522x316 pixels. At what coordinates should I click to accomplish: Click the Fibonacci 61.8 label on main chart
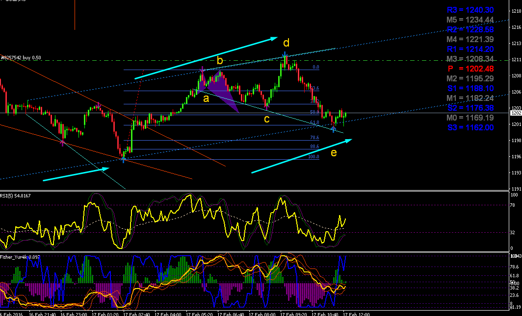pyautogui.click(x=314, y=122)
